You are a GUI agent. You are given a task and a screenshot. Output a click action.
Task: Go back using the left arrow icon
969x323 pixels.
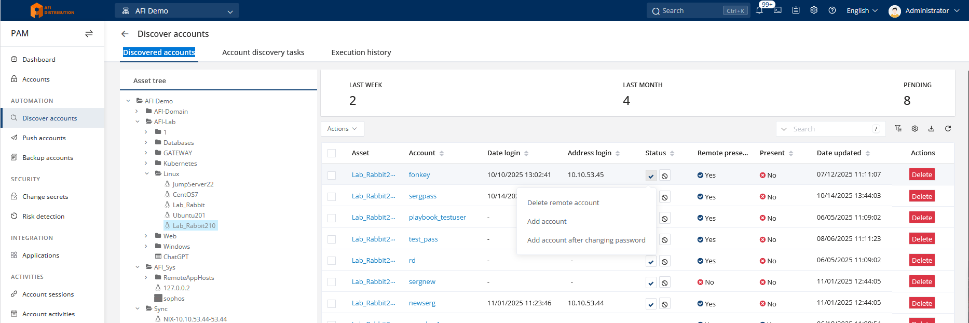[x=125, y=34]
